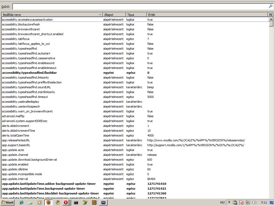Open the Action Center flag tray icon
Screen dimensions: 275x206
click(241, 203)
